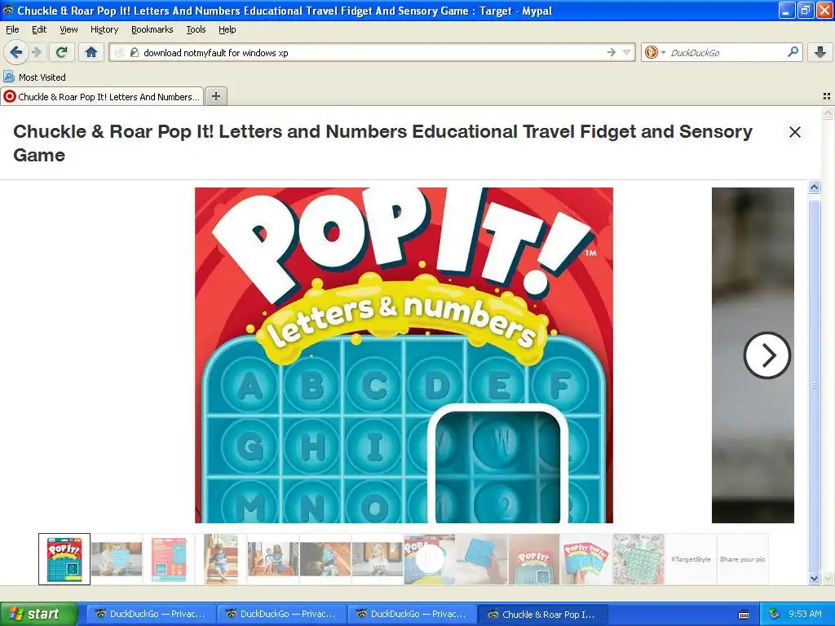The image size is (835, 626).
Task: Click the search magnifier icon
Action: [793, 52]
